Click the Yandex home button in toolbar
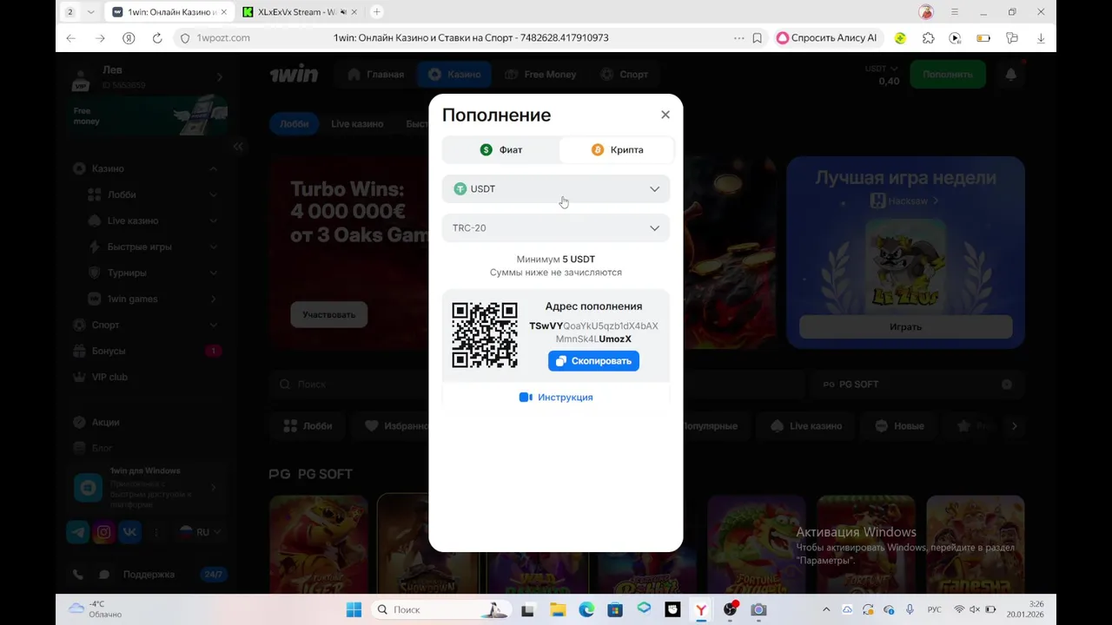The width and height of the screenshot is (1112, 625). 129,38
